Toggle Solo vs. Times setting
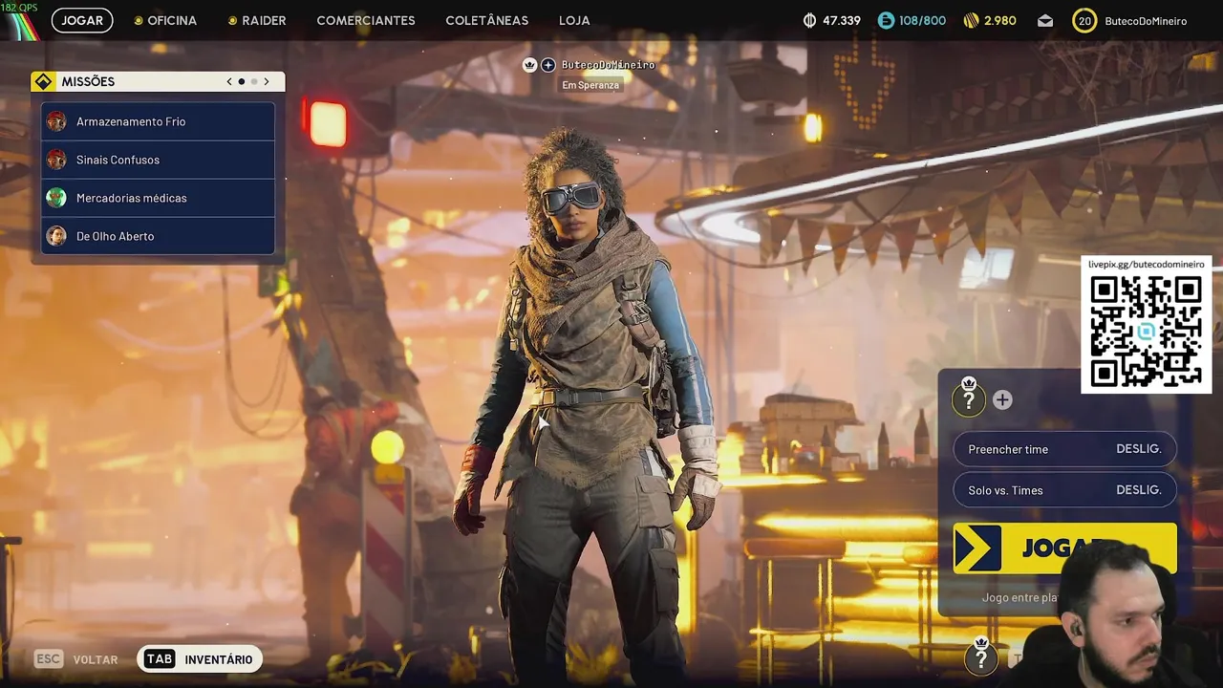Viewport: 1223px width, 688px height. pos(1064,490)
